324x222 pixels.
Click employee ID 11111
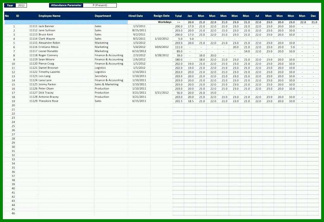(33, 26)
